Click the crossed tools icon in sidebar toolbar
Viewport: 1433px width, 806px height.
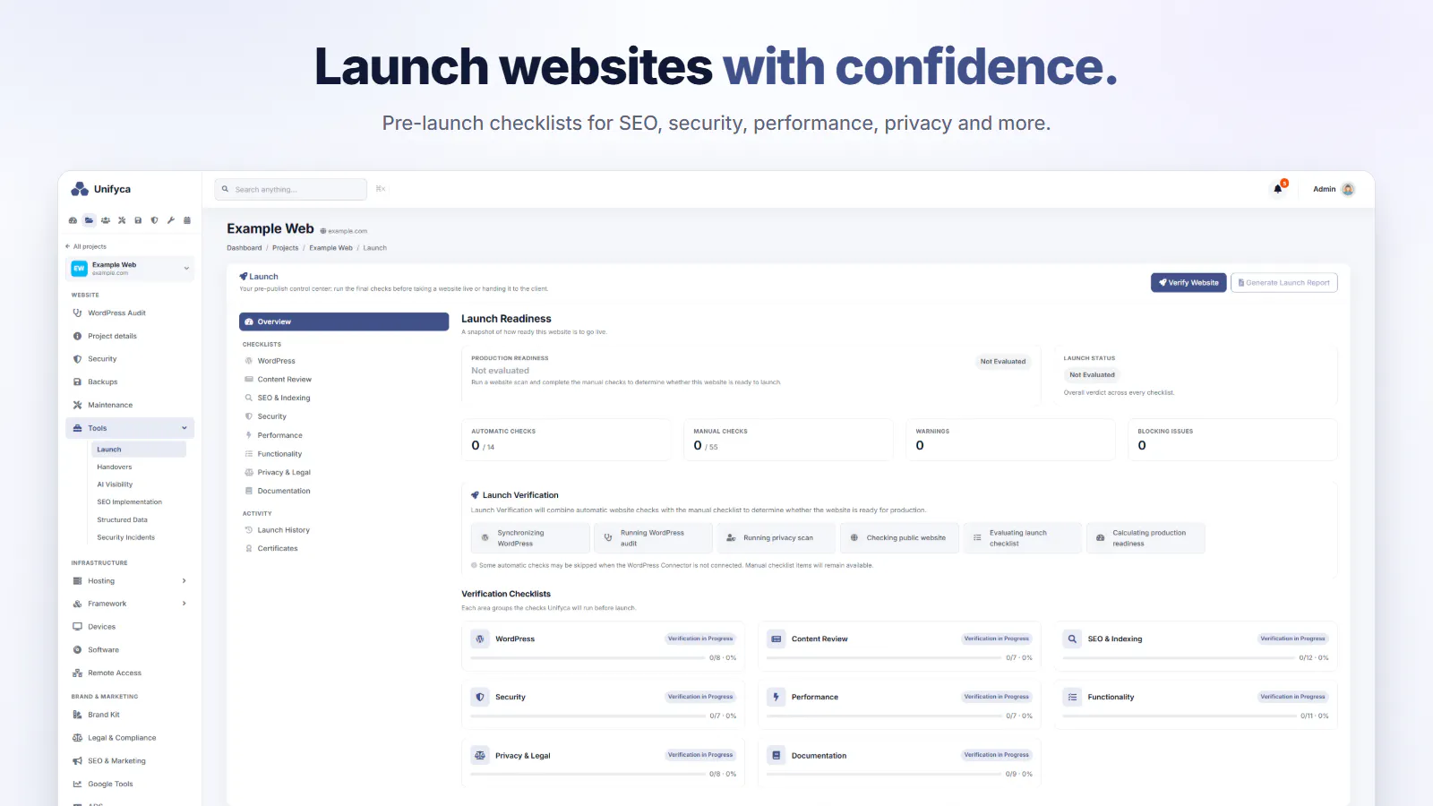pos(122,220)
